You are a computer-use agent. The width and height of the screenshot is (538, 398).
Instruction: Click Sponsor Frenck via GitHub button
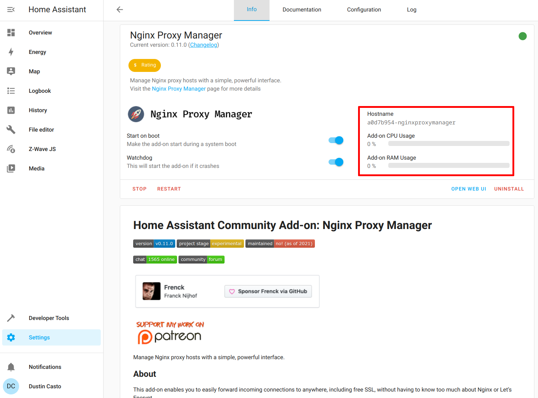click(268, 292)
